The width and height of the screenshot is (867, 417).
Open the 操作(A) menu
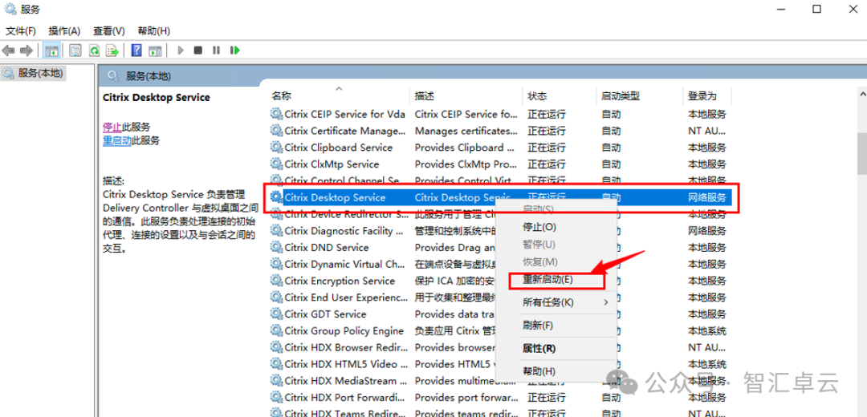pyautogui.click(x=64, y=31)
